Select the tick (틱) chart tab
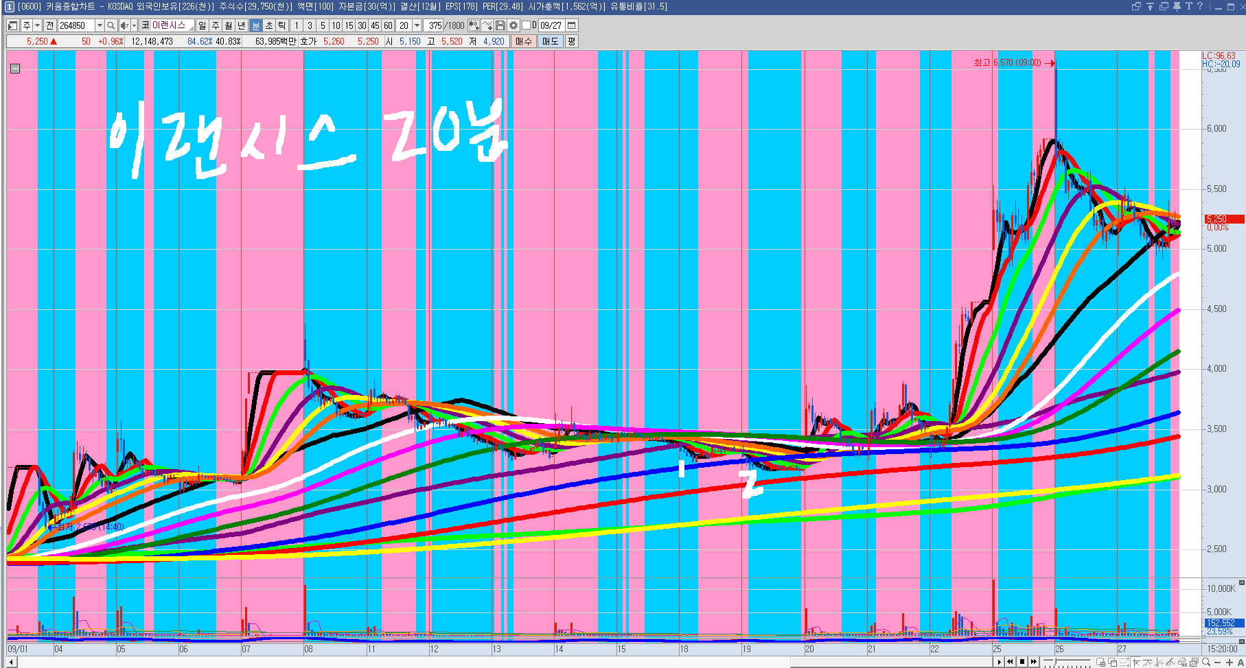 click(282, 25)
